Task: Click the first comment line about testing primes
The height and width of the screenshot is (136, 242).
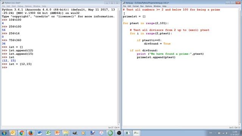Action: point(171,9)
